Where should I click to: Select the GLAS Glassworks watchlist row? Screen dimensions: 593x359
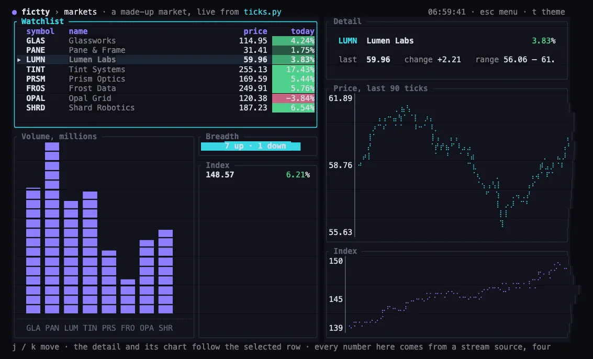[x=165, y=40]
